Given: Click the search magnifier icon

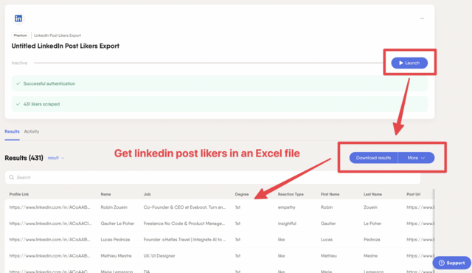Looking at the screenshot, I should [12, 177].
